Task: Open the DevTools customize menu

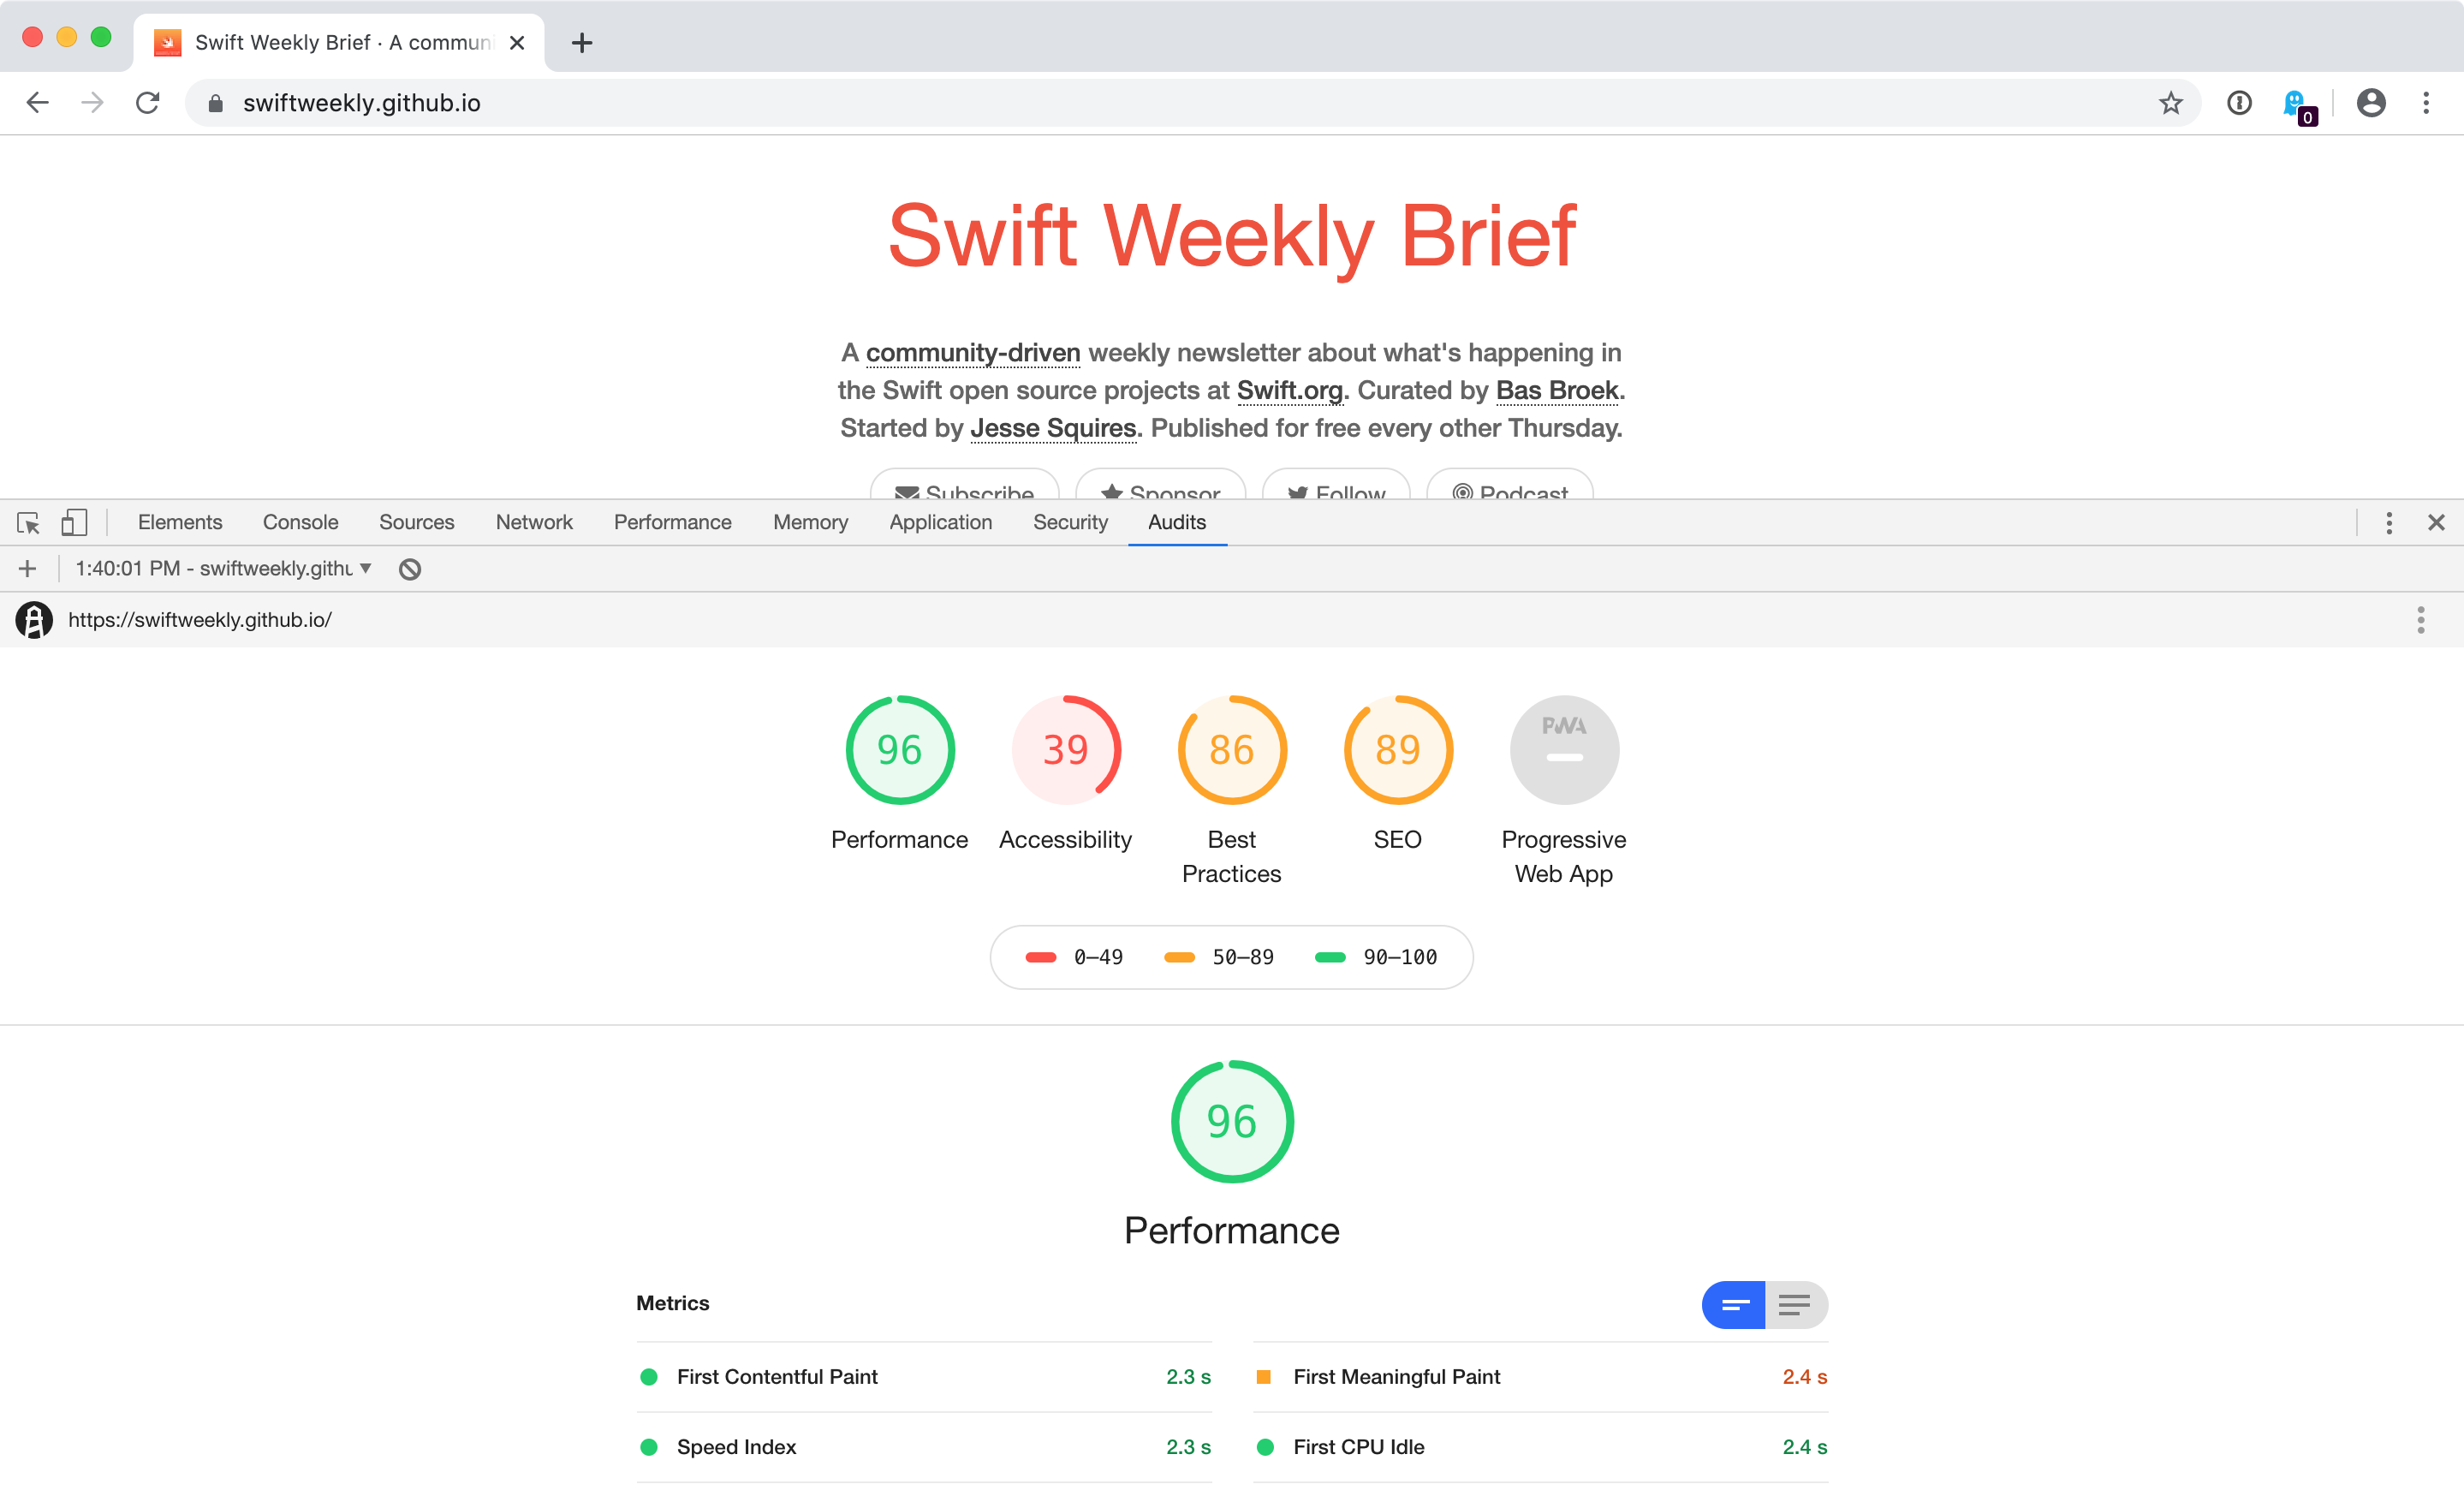Action: pos(2389,522)
